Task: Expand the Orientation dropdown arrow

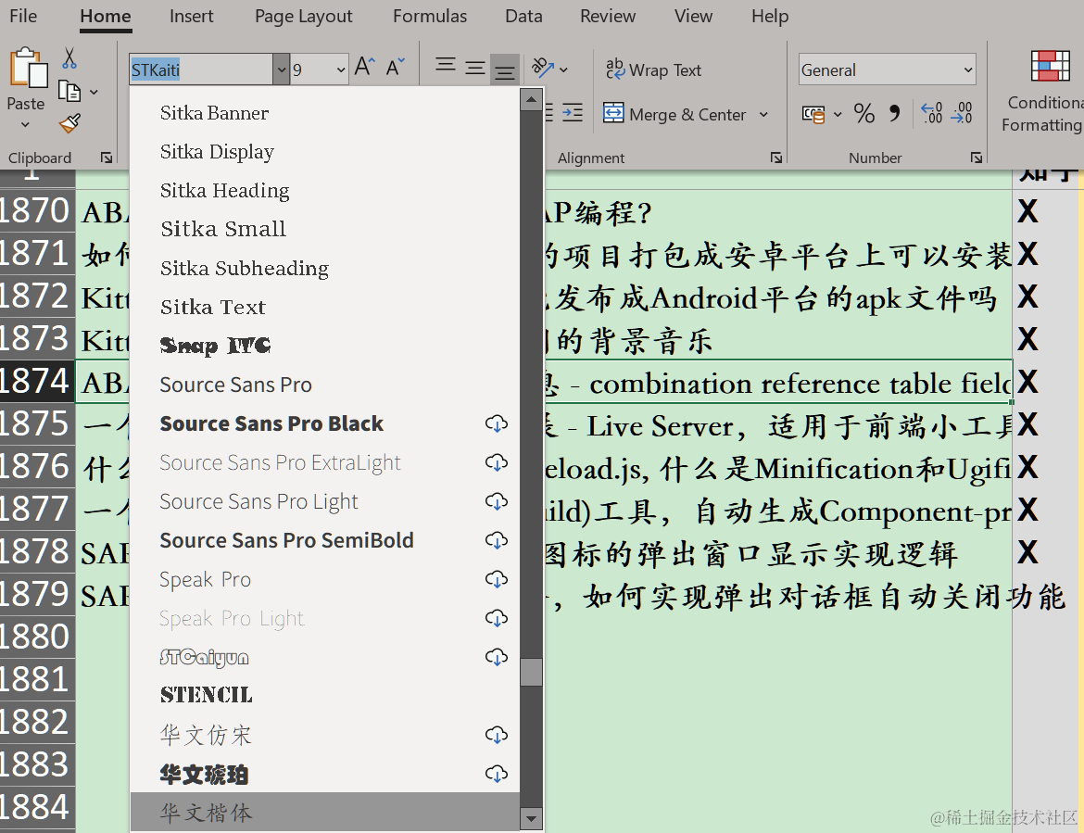Action: pos(563,69)
